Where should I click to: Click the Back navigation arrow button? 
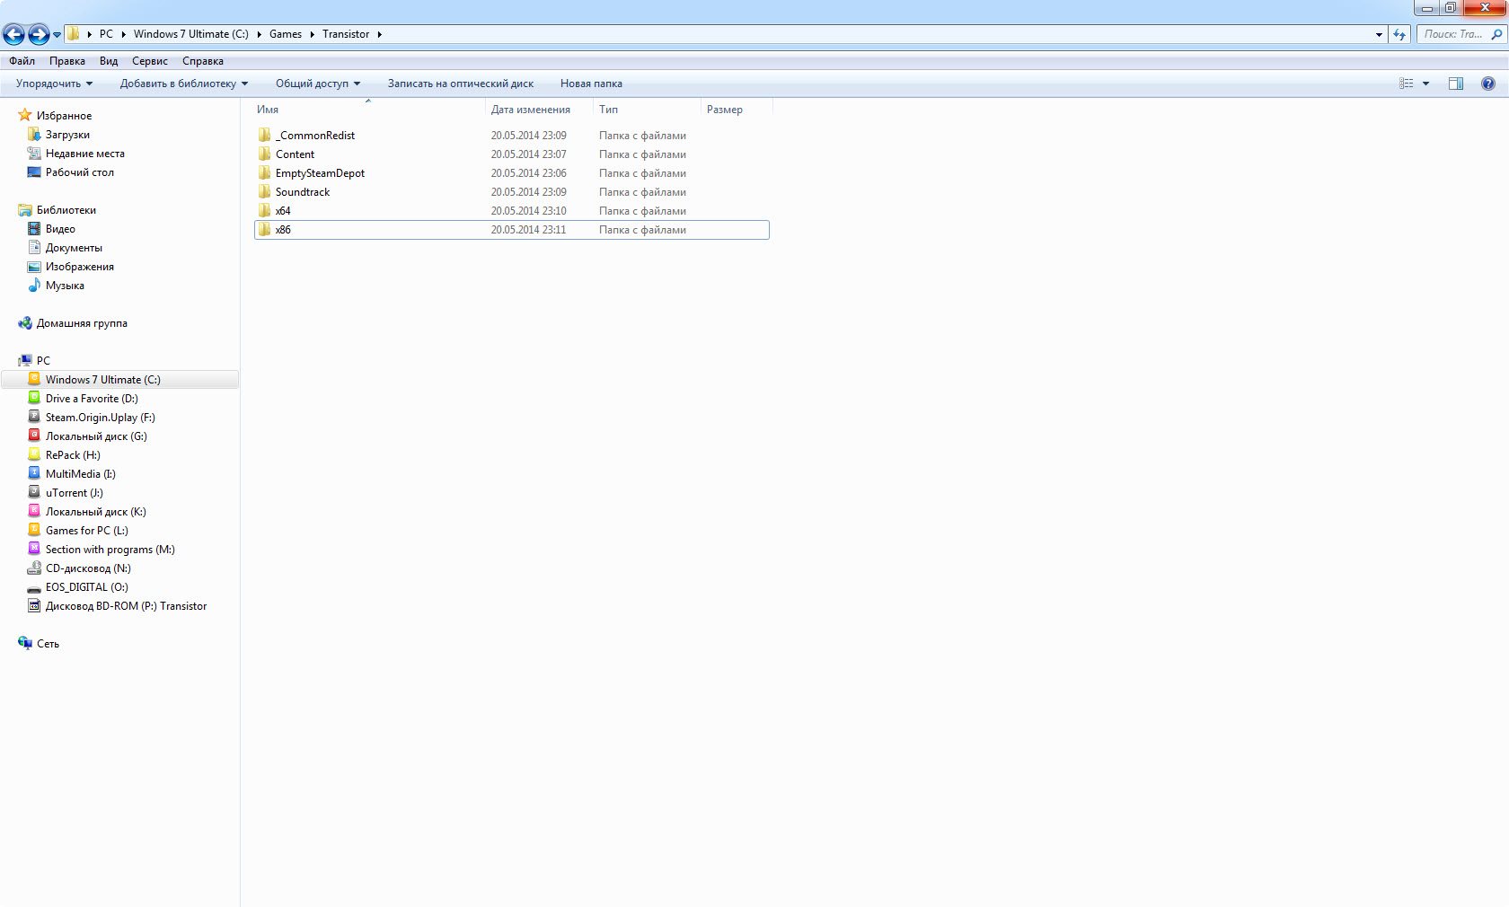tap(14, 34)
